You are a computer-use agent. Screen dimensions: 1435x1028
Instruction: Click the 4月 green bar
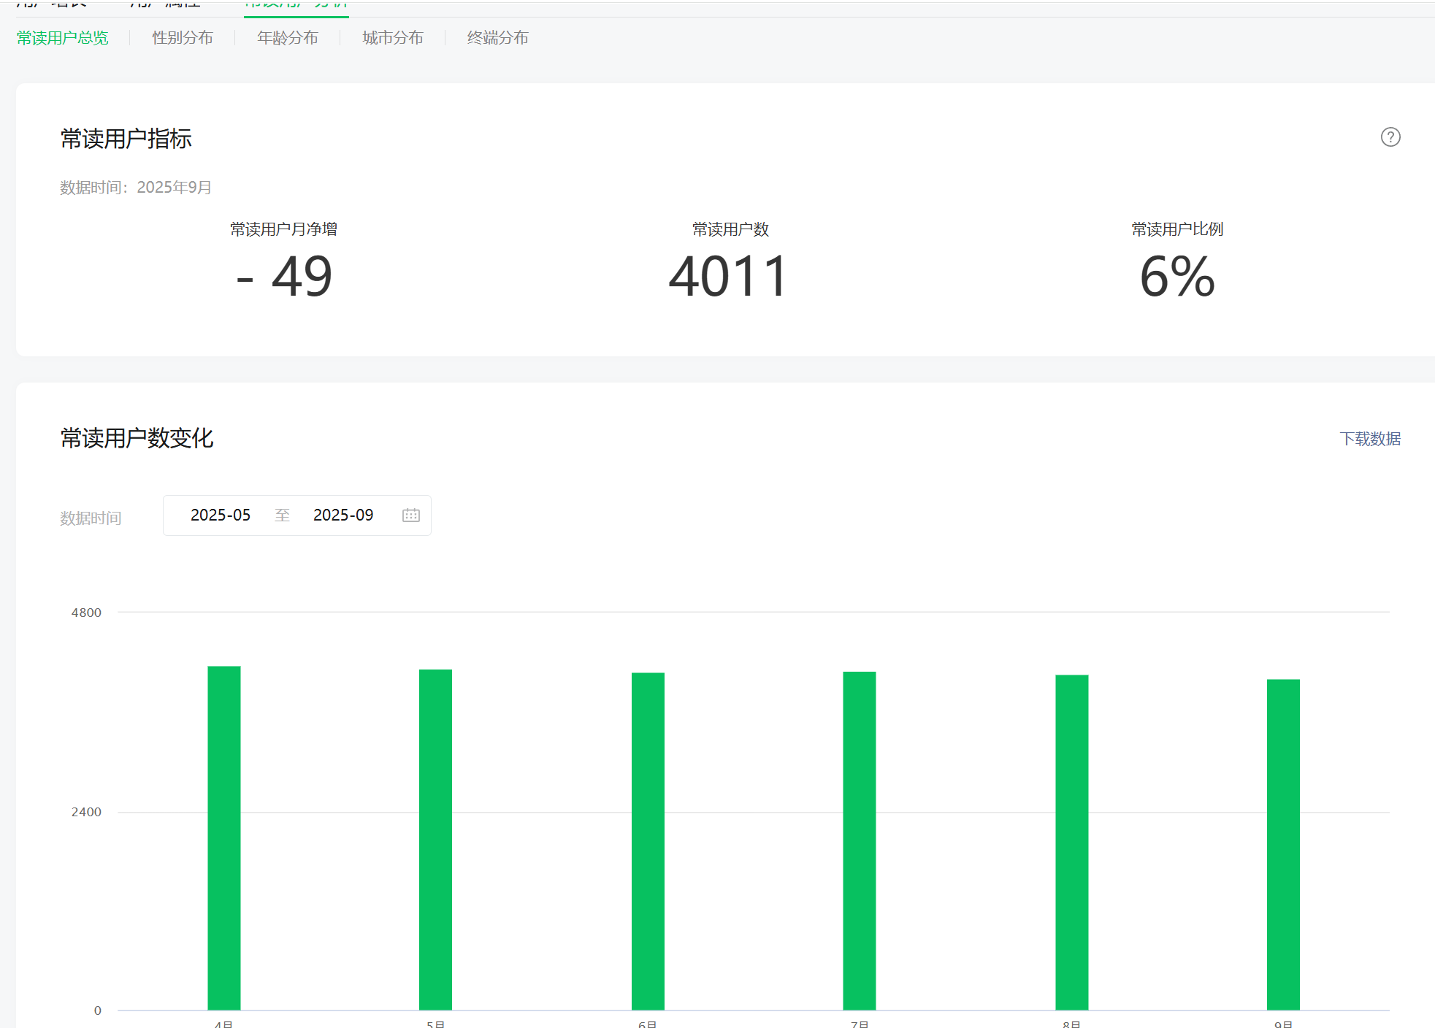[x=223, y=838]
